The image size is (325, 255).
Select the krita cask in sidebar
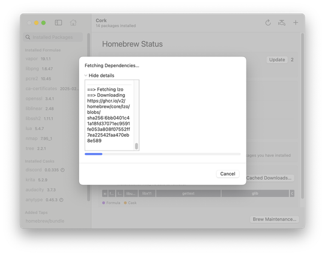point(37,180)
